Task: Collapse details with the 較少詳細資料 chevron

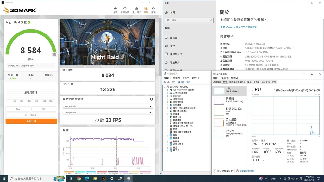Action: (x=215, y=171)
